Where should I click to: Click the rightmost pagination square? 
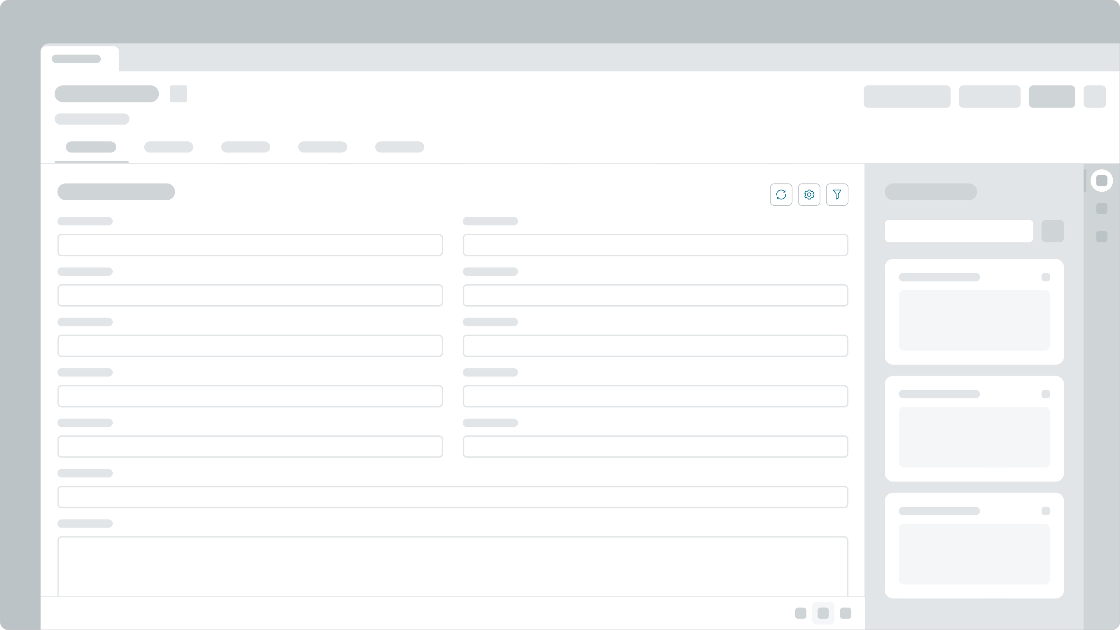click(846, 613)
